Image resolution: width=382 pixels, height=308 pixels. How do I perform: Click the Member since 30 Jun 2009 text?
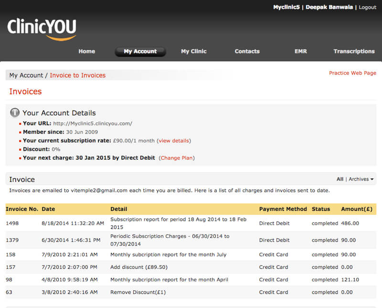pos(61,132)
